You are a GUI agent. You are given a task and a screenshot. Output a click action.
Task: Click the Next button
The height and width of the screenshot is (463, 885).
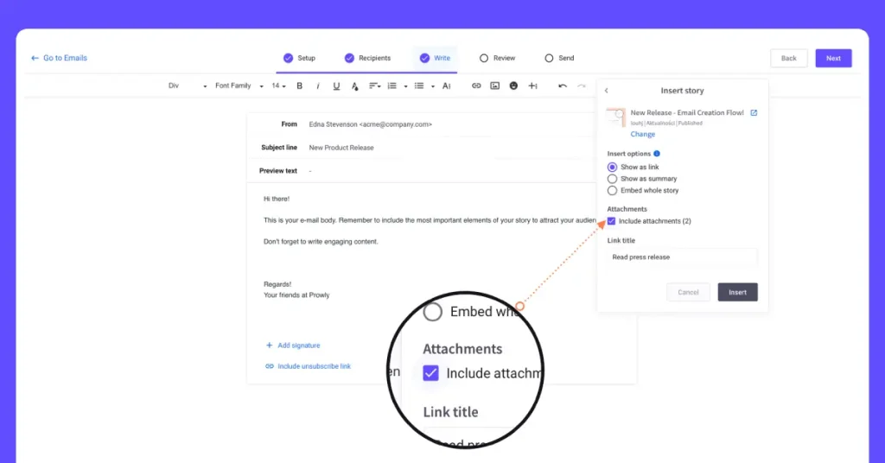833,58
